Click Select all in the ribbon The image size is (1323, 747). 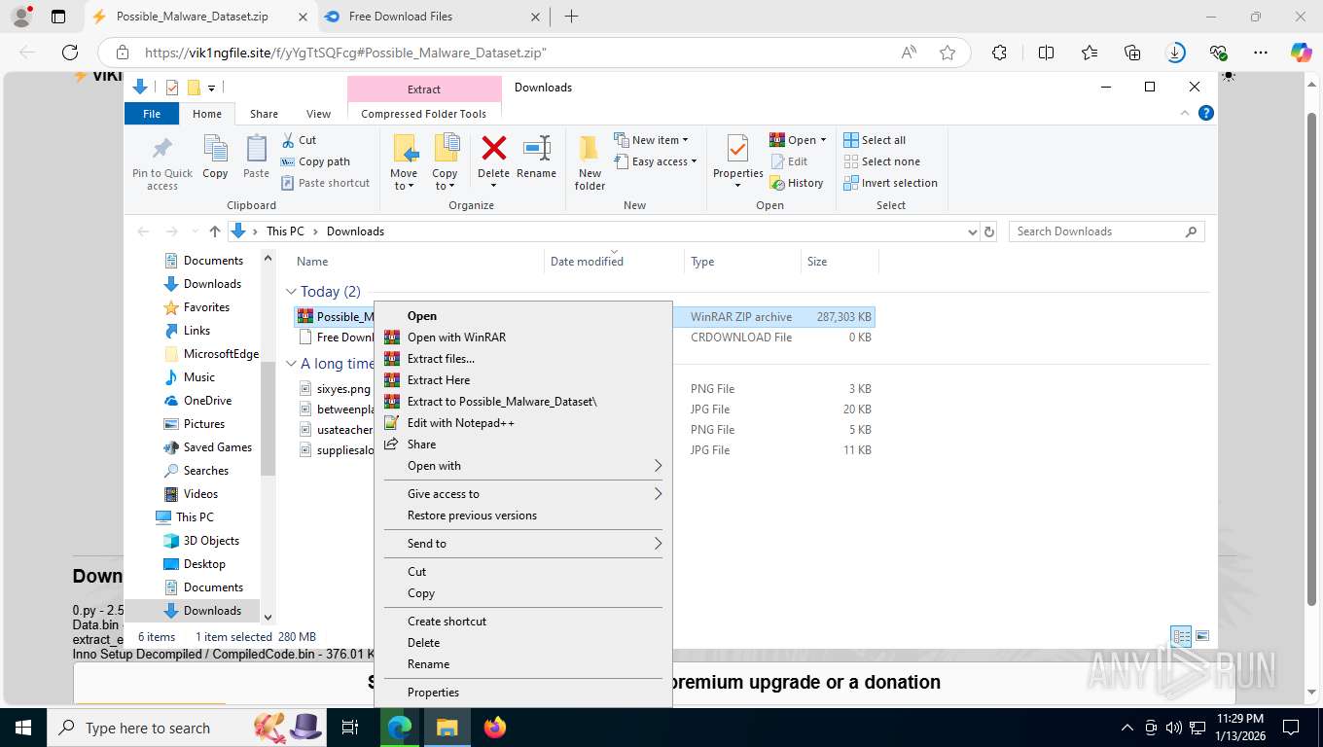tap(875, 140)
